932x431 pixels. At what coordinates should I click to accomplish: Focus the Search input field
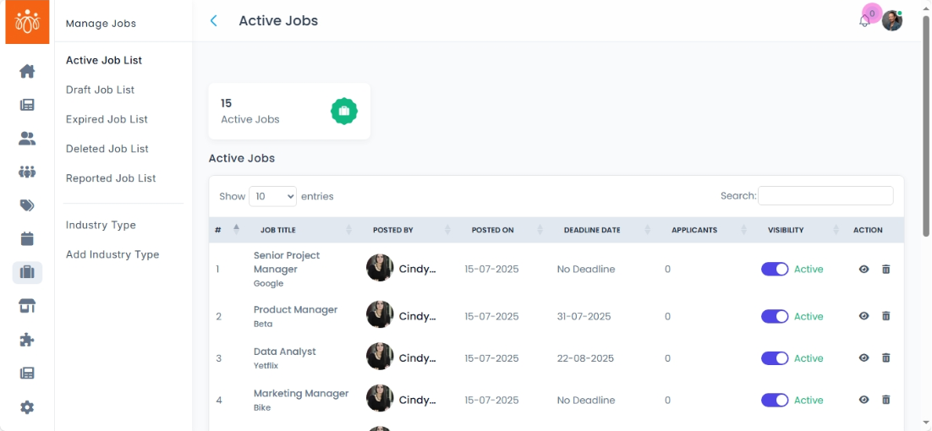pos(825,196)
